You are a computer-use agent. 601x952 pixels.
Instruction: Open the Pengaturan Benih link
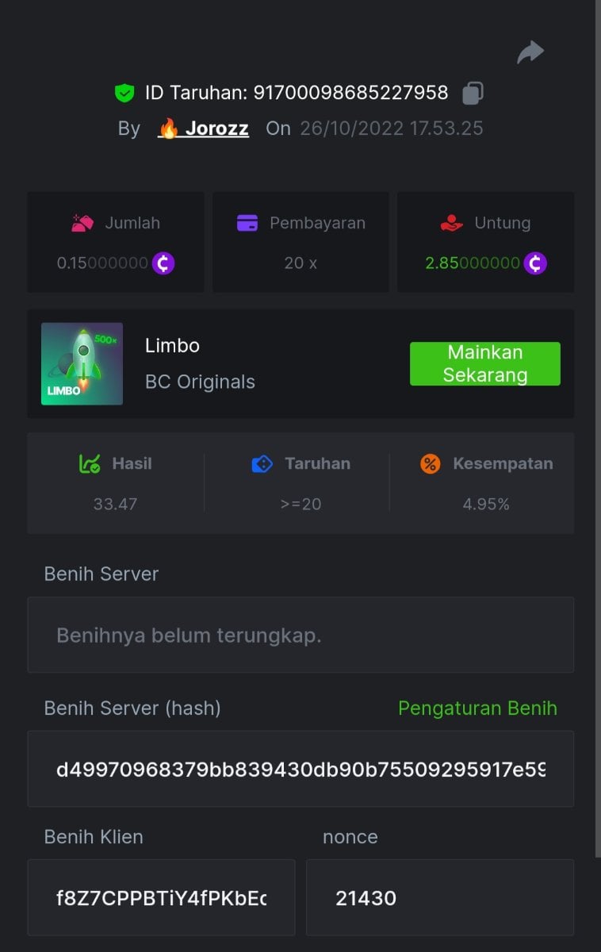(477, 708)
